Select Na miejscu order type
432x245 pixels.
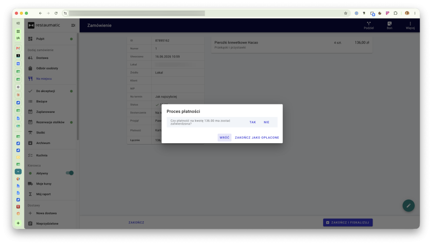pos(50,79)
